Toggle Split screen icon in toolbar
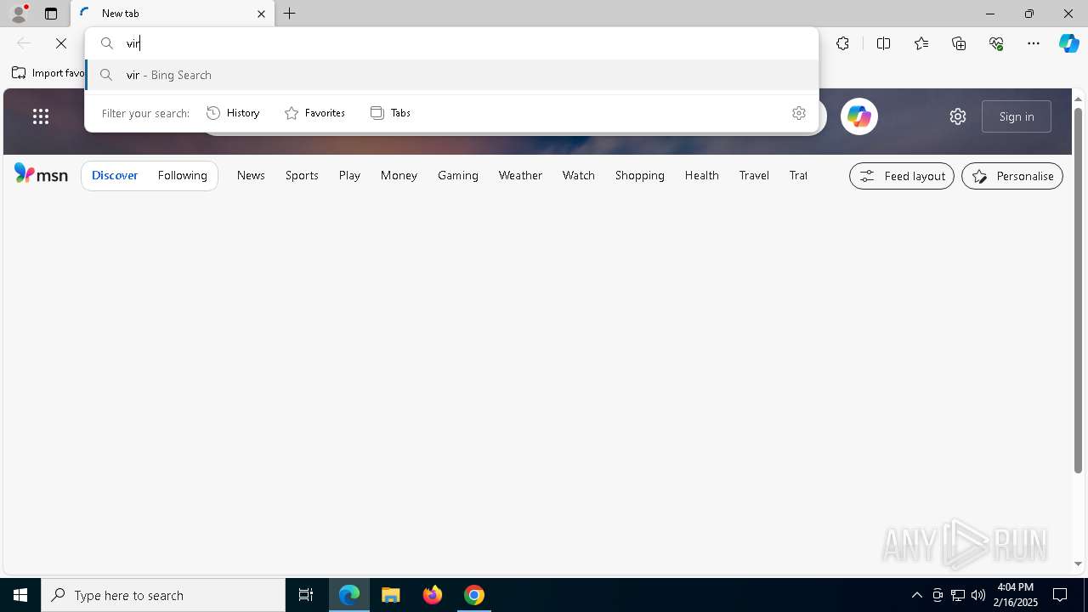The image size is (1088, 612). 883,43
